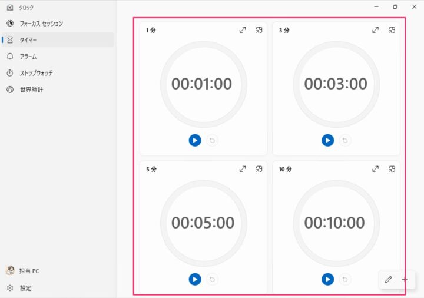Open the フォーカス セッション page
The width and height of the screenshot is (424, 298).
pos(41,24)
